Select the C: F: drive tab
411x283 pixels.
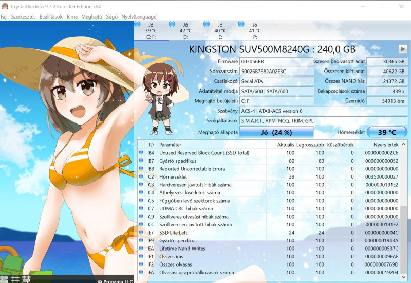coord(151,31)
